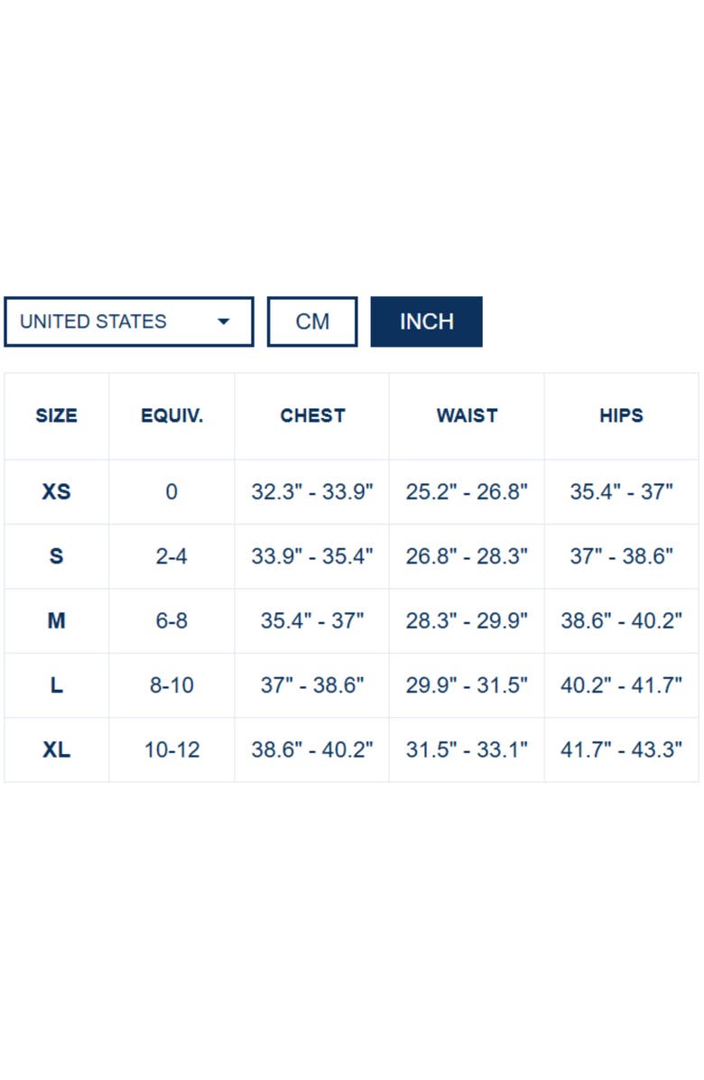Switch measurements to CM

coord(312,321)
